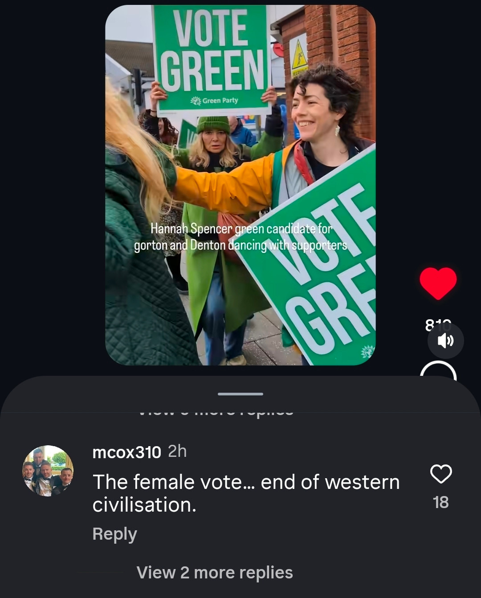The image size is (481, 598).
Task: Expand View 2 more replies
Action: coord(215,573)
